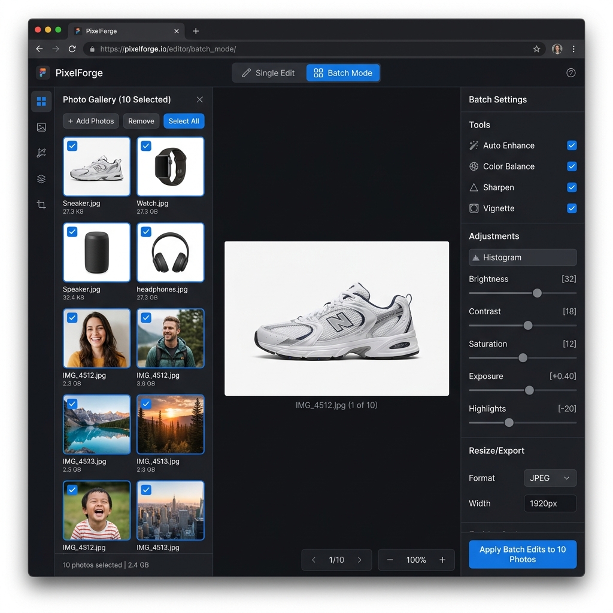Select the grid gallery icon in the sidebar

(x=41, y=101)
